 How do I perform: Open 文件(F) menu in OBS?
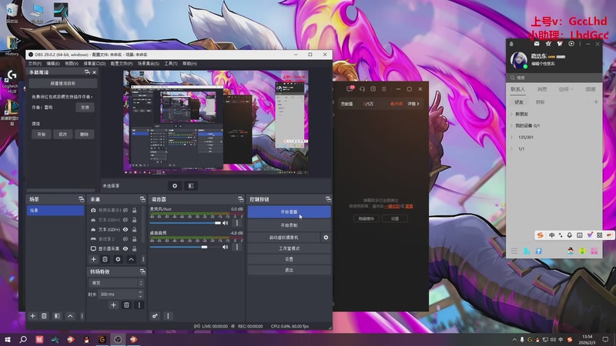coord(35,64)
